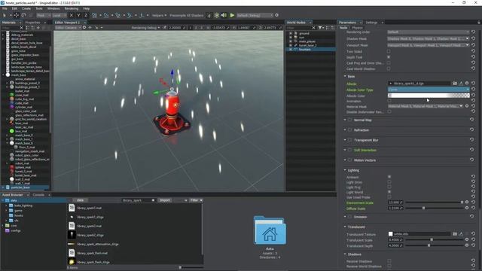Collapse the Base section
Screen dimensions: 482x271
point(345,76)
